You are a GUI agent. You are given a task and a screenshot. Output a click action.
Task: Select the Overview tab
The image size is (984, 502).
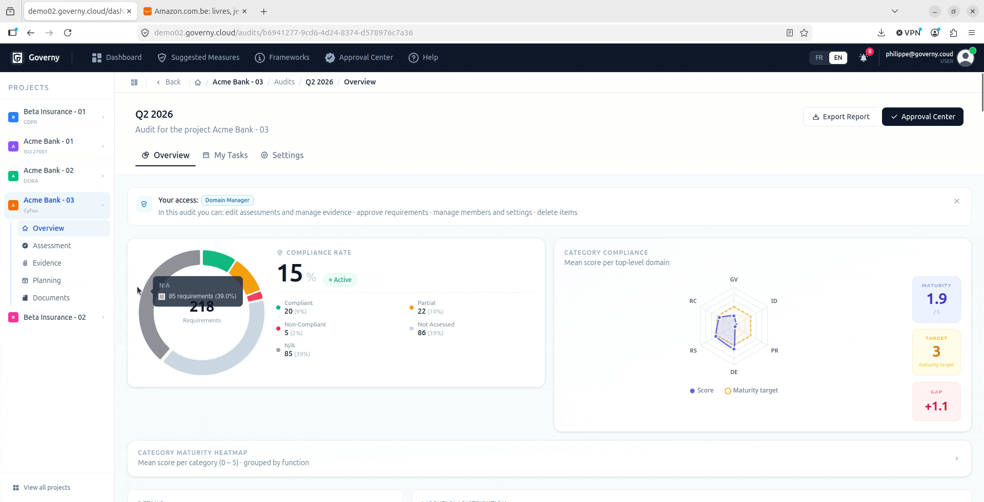pyautogui.click(x=166, y=156)
